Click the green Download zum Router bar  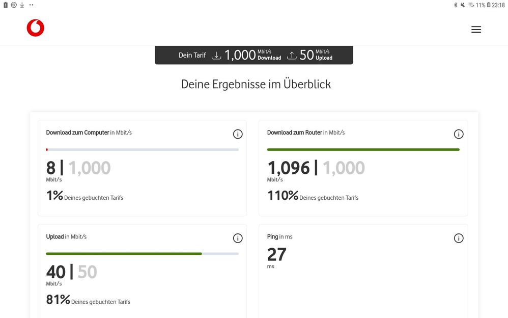click(363, 149)
